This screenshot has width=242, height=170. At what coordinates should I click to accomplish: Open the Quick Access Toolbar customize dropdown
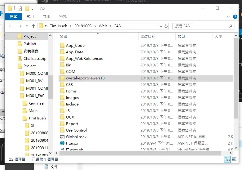[x=32, y=8]
